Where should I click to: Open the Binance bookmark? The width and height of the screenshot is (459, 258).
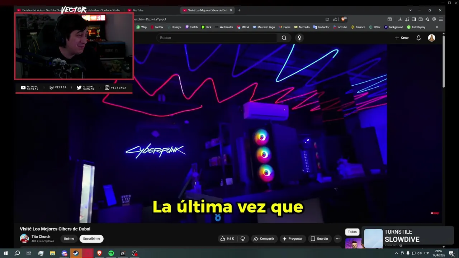(358, 27)
